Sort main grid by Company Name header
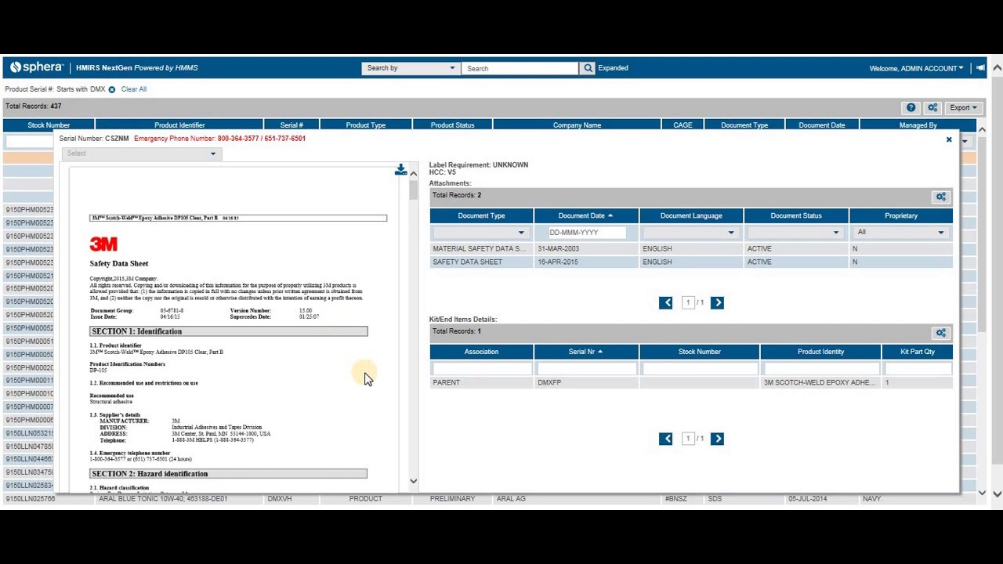The image size is (1003, 564). (x=577, y=125)
